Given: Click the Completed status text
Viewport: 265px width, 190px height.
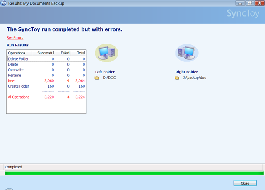Looking at the screenshot, I should click(x=13, y=167).
